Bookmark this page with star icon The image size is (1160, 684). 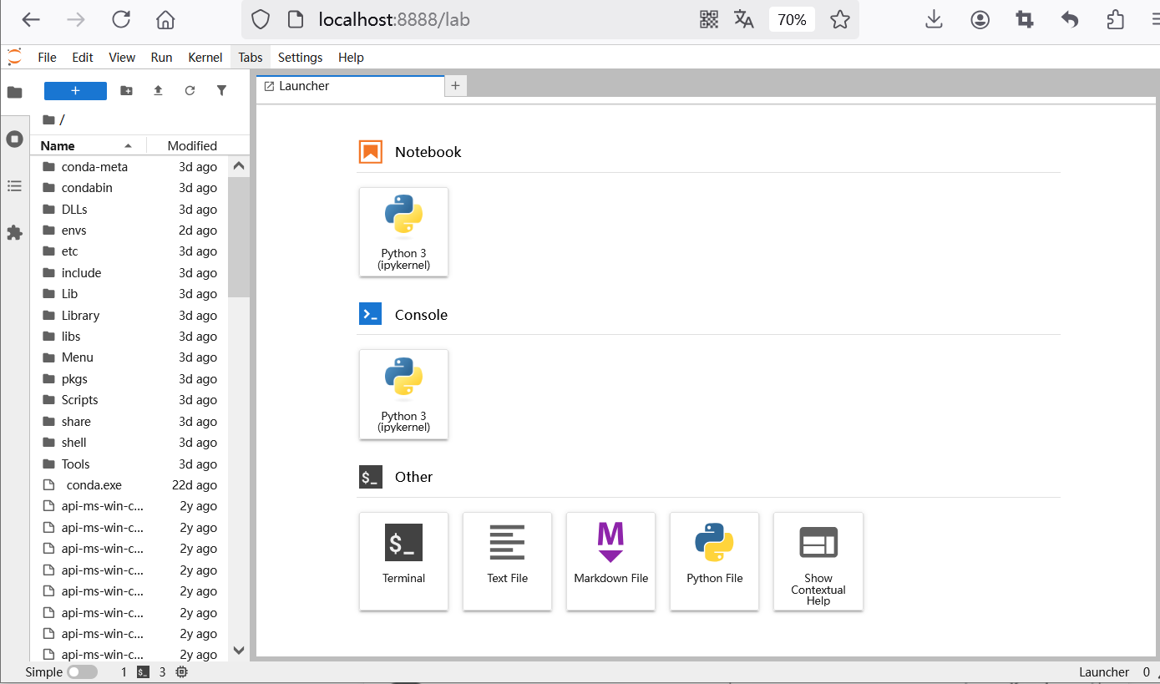[840, 20]
